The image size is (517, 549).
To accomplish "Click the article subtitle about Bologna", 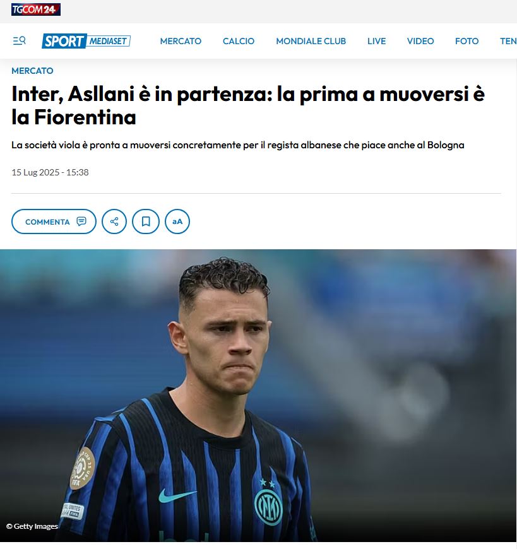I will [238, 145].
